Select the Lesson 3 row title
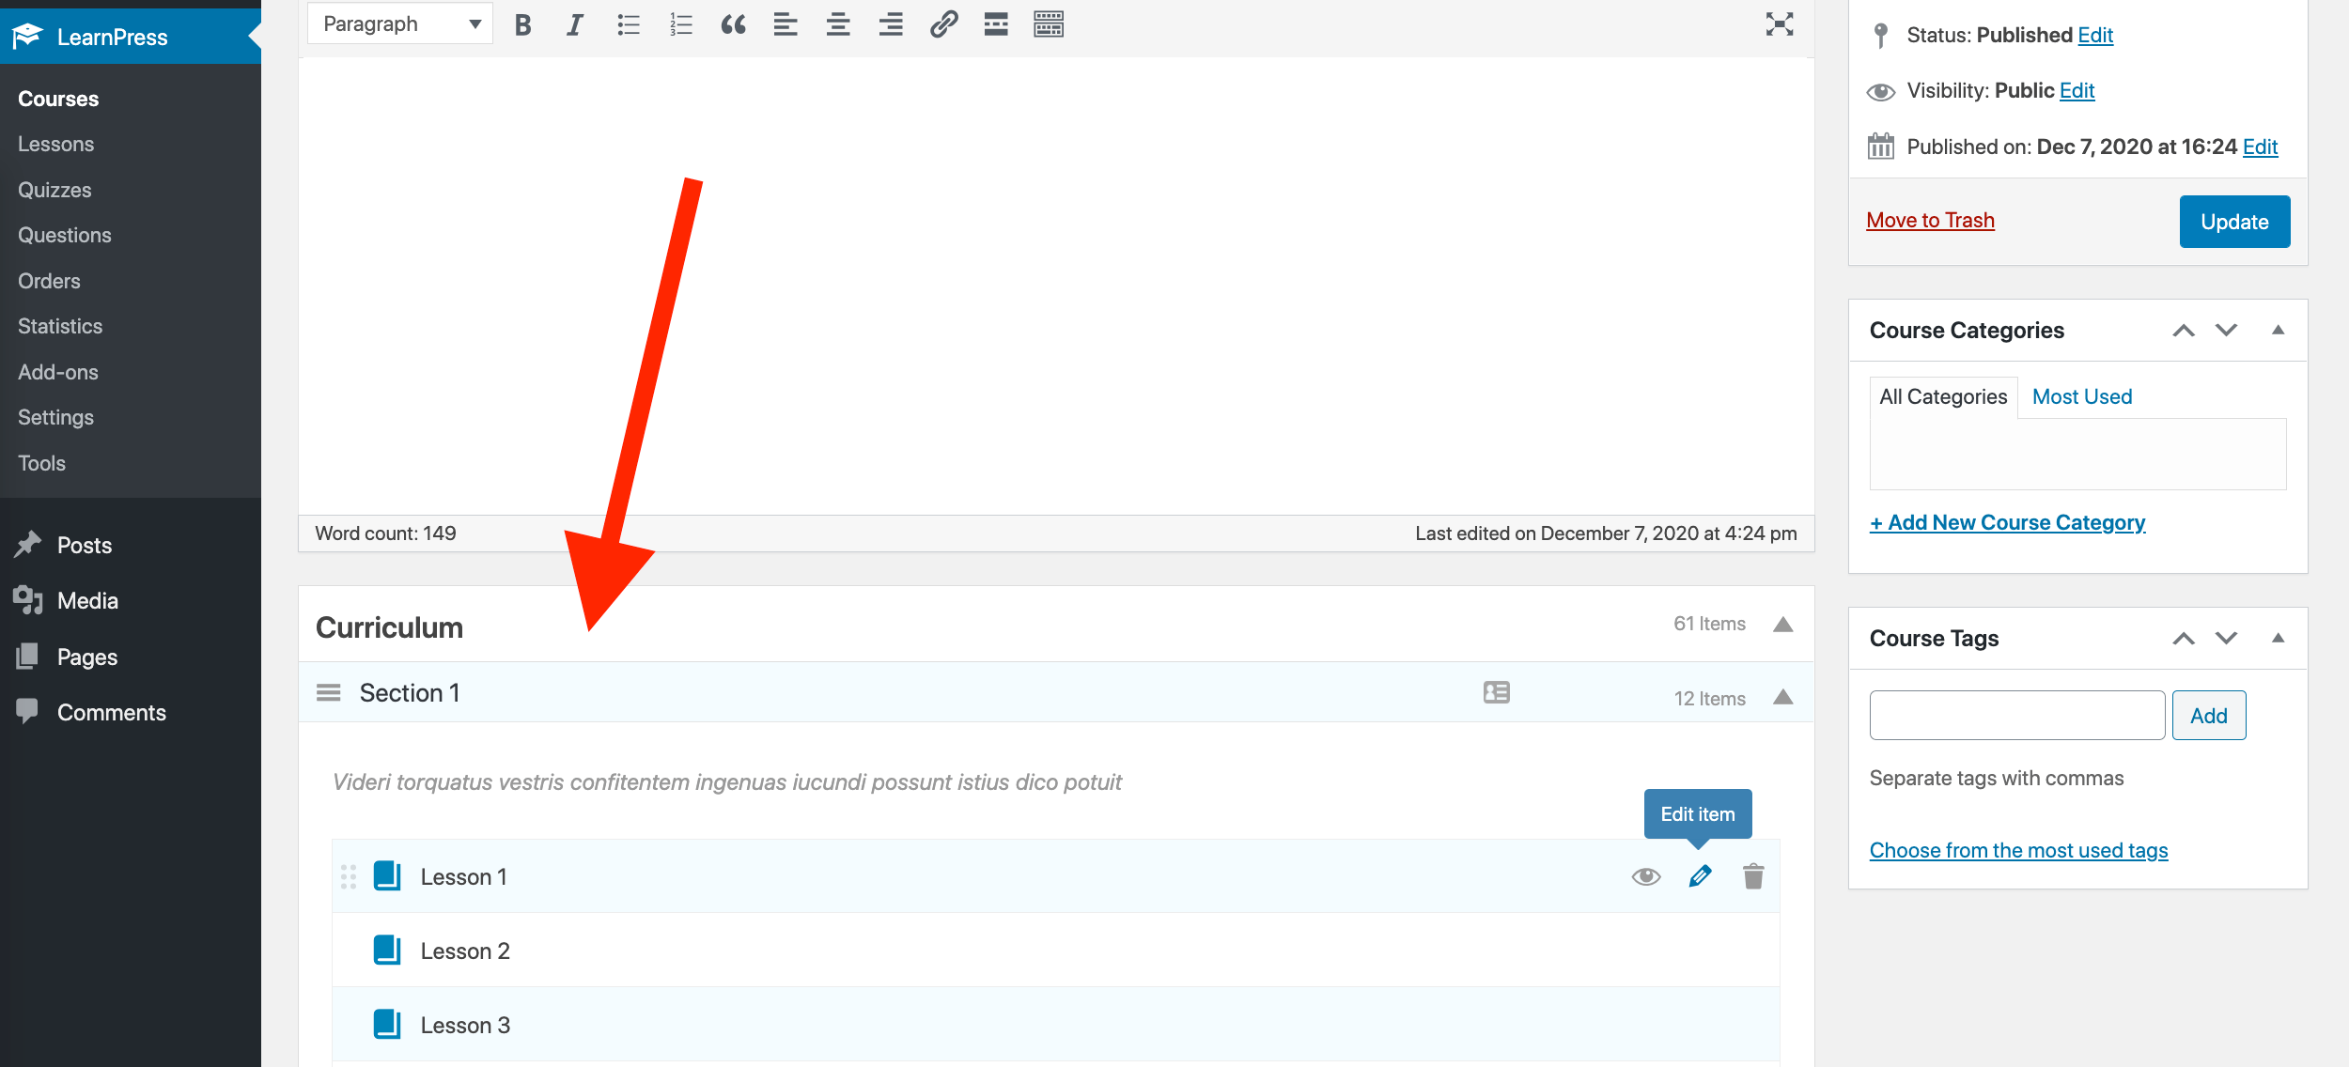 click(x=465, y=1025)
